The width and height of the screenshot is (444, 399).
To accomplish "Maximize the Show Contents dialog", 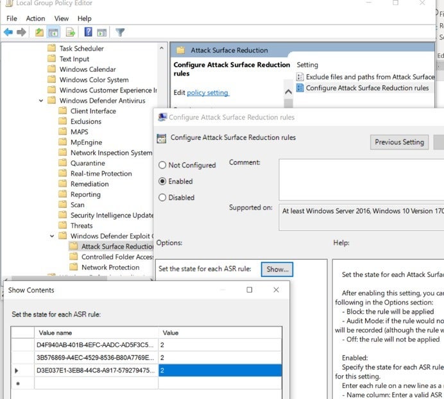I will pos(250,290).
